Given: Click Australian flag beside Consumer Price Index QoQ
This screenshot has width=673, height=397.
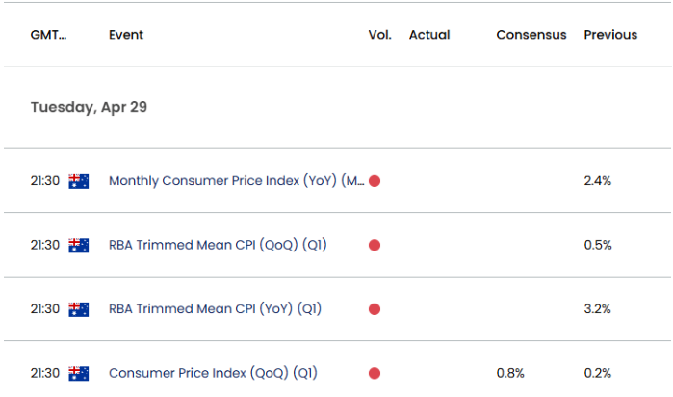Looking at the screenshot, I should pyautogui.click(x=79, y=373).
